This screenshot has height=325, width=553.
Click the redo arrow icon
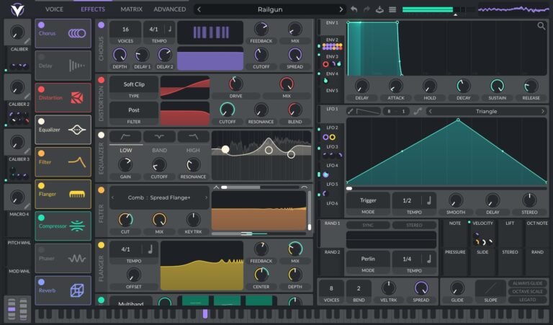tap(367, 9)
